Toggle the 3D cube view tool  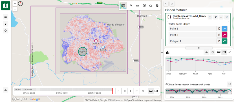click(144, 6)
